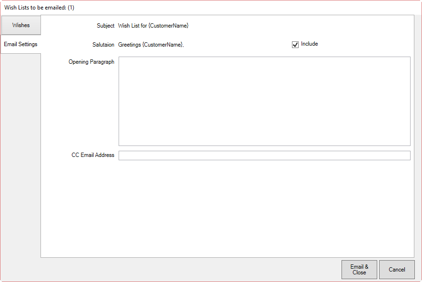Click the Wish Lists to be emailed header
422x282 pixels.
coord(32,8)
